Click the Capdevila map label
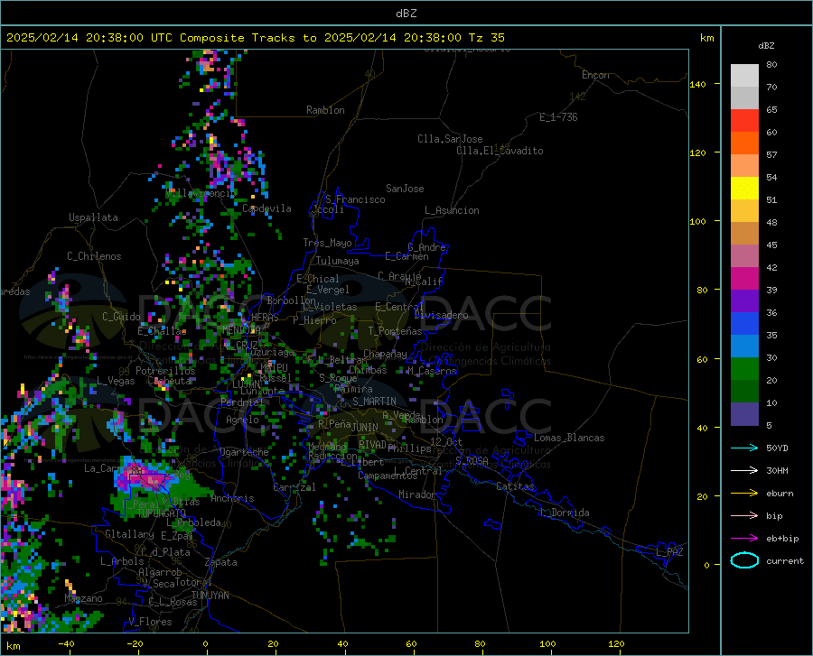The image size is (813, 656). click(x=266, y=208)
